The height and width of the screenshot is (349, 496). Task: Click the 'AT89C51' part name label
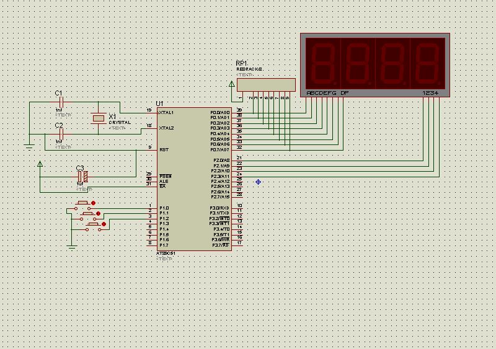[x=166, y=254]
